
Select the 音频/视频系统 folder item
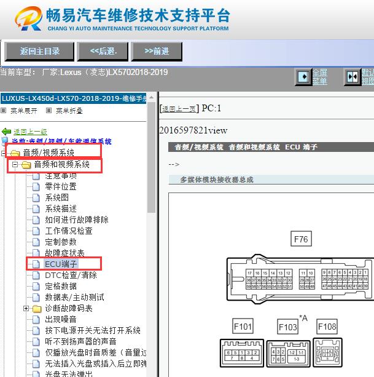tap(49, 153)
